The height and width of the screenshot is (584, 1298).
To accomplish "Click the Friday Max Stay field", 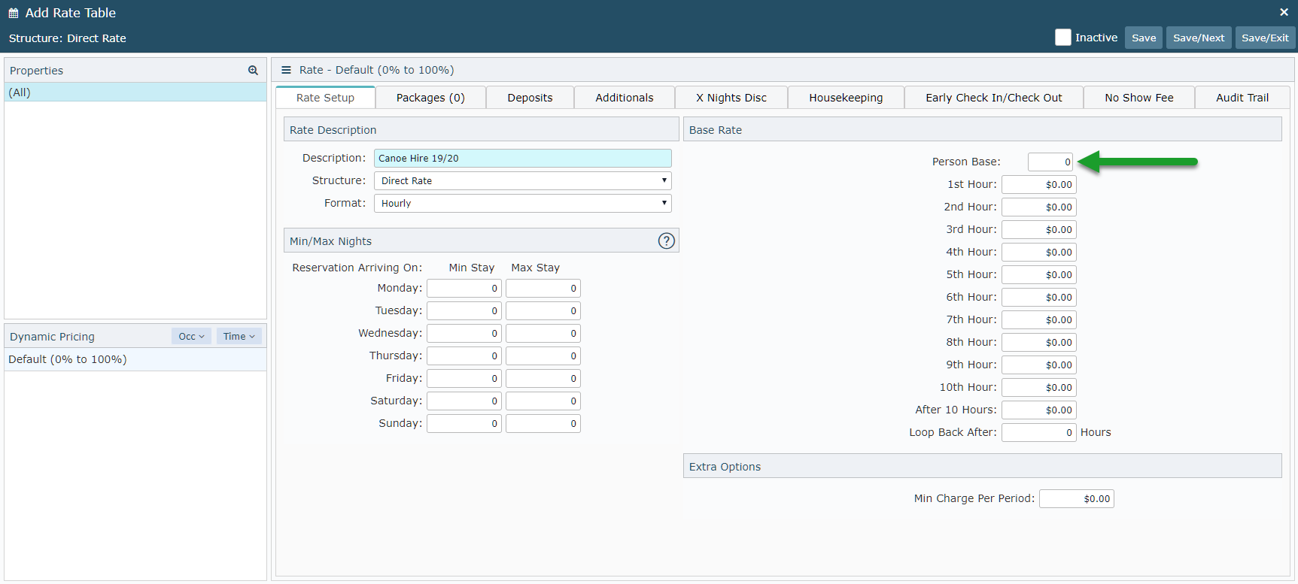I will [x=543, y=378].
